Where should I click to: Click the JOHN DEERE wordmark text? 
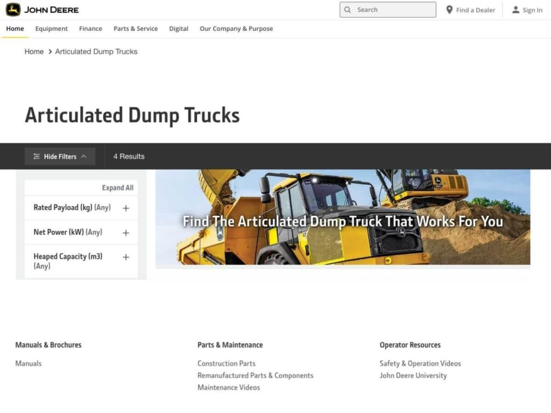(51, 10)
